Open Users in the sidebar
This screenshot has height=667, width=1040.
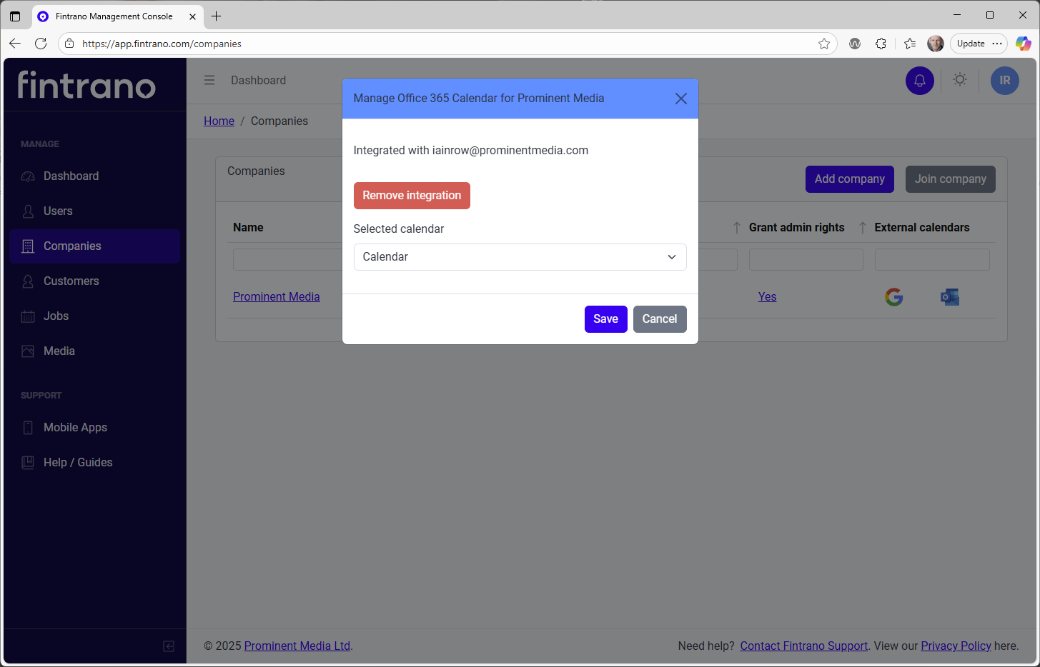coord(94,211)
